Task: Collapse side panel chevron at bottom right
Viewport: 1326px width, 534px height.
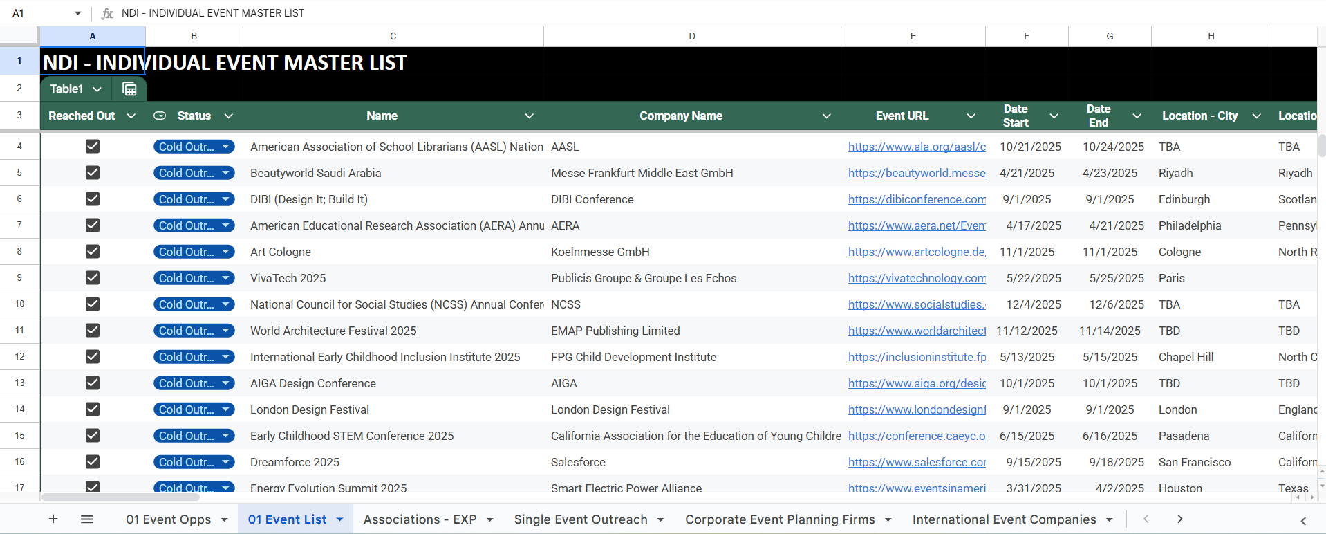Action: click(x=1303, y=521)
